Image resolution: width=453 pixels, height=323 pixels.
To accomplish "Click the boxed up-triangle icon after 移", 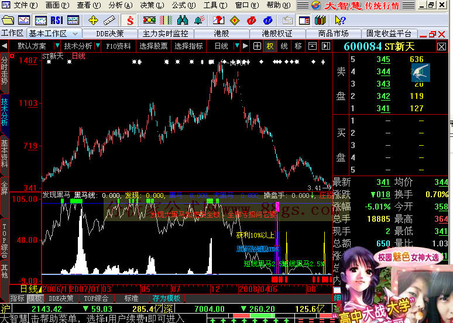I will (x=313, y=46).
